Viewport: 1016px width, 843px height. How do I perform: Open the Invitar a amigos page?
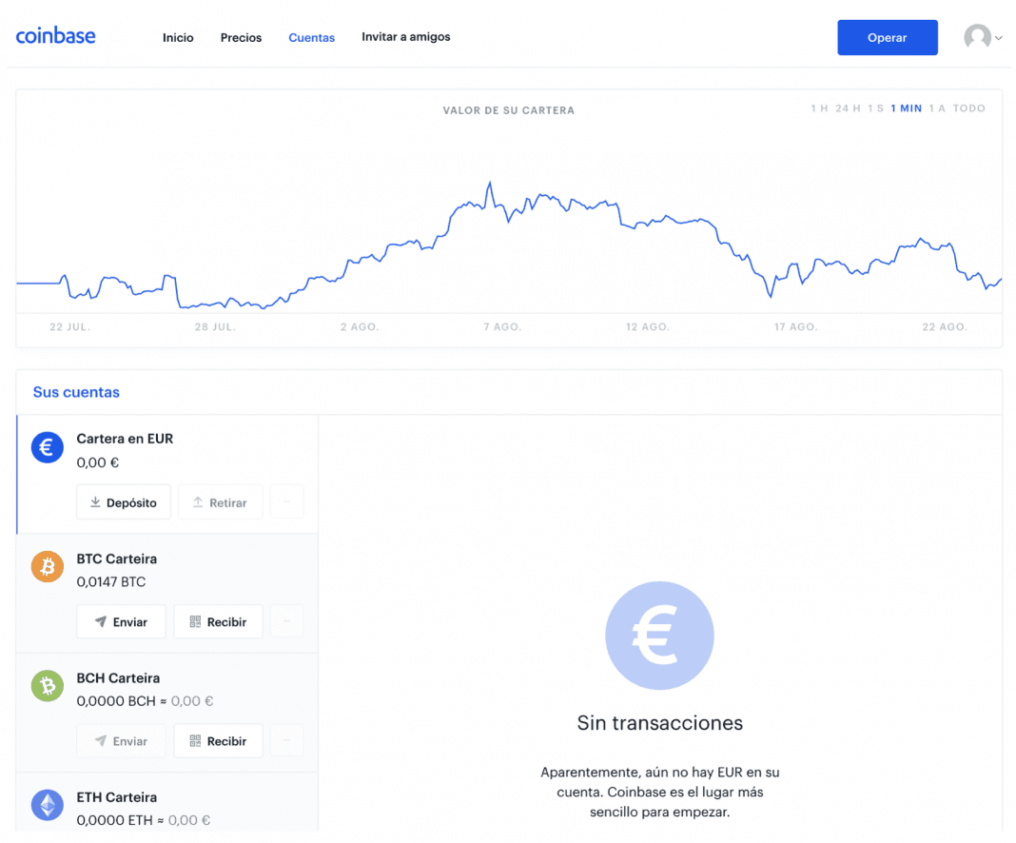click(405, 36)
